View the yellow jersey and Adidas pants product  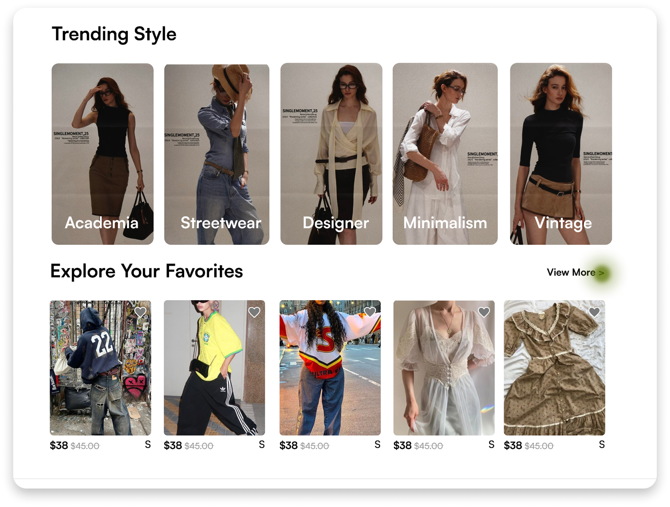(x=214, y=368)
